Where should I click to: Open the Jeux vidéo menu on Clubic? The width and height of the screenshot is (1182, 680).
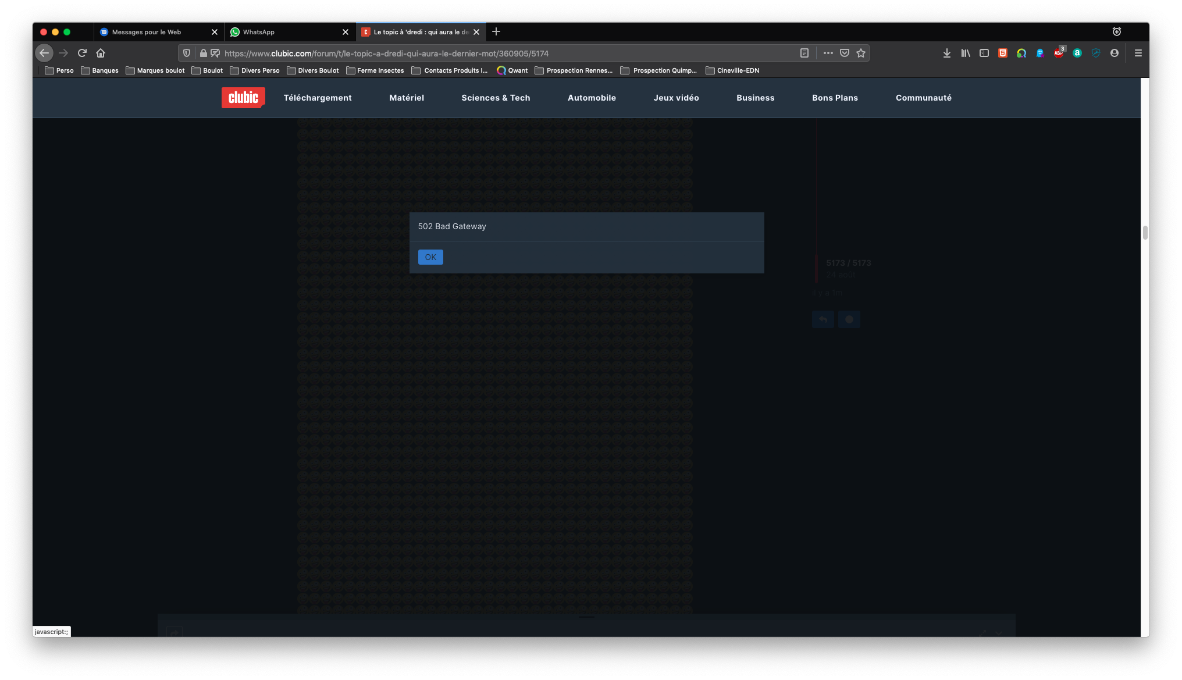click(676, 98)
